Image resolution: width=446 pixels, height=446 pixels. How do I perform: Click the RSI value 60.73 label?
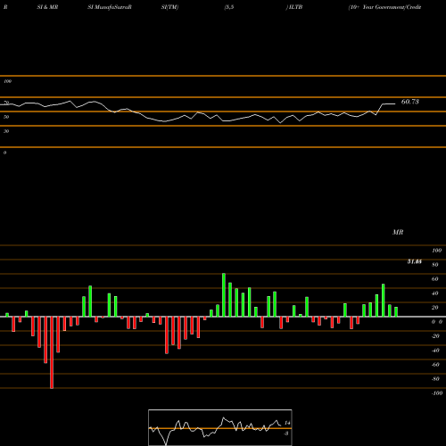[409, 102]
